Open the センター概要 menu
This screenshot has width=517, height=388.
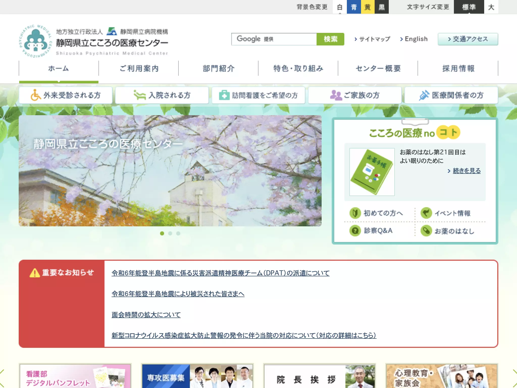coord(378,68)
